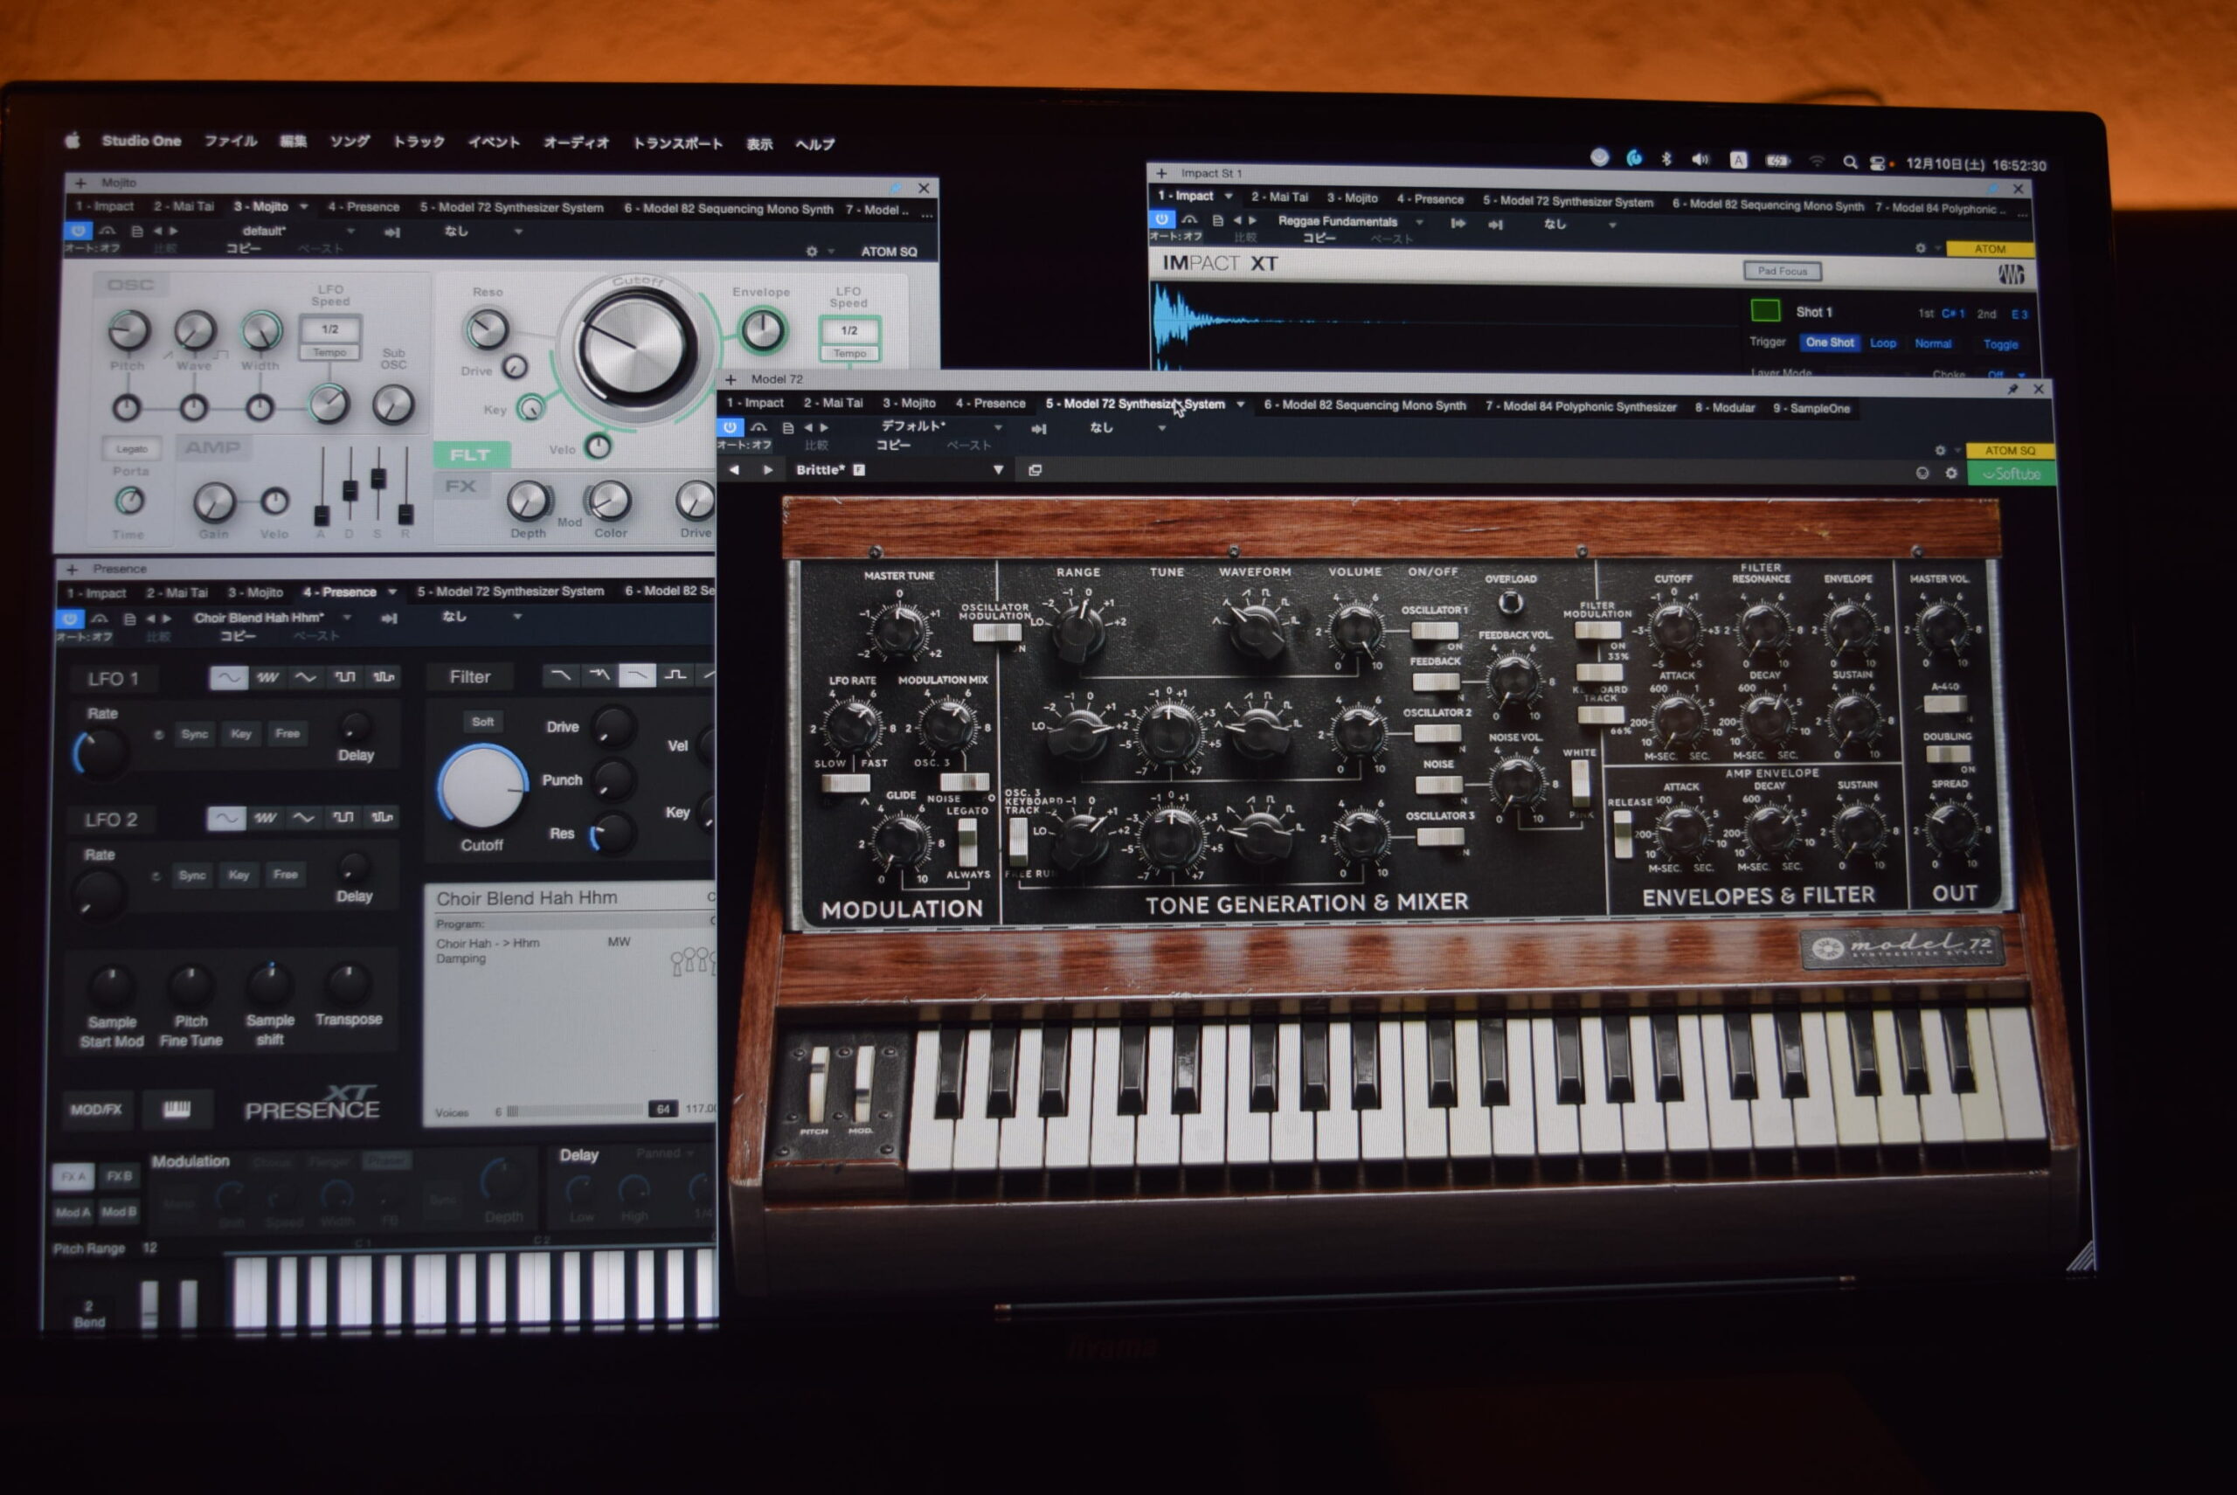
Task: Toggle the A-440 switch in Out section
Action: [1945, 703]
